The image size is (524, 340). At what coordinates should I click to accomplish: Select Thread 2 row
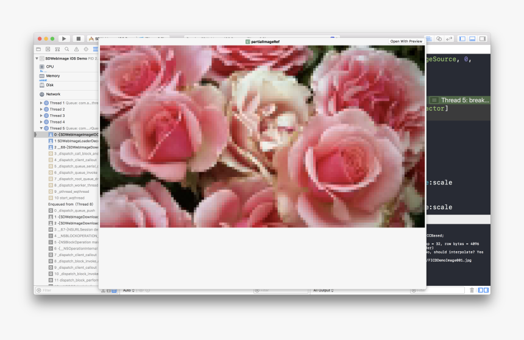point(66,109)
